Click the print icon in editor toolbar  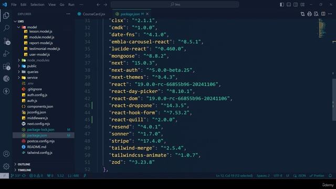(309, 14)
